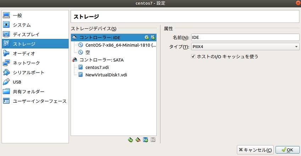Open the ディスプレイ settings category
This screenshot has width=301, height=156.
point(35,34)
